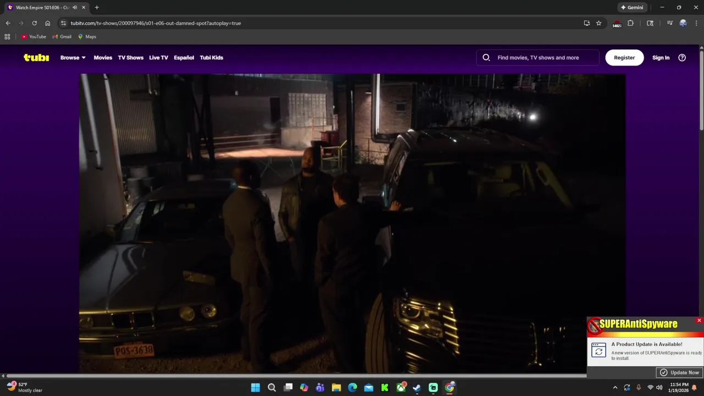Open the Chrome profile avatar
The image size is (704, 396).
[x=683, y=23]
